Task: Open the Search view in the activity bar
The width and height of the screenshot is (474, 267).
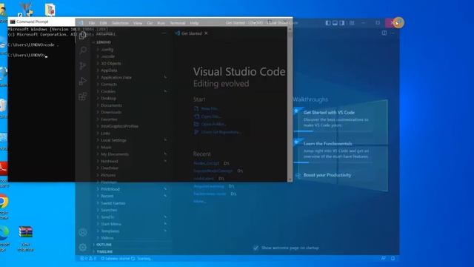Action: click(x=82, y=50)
